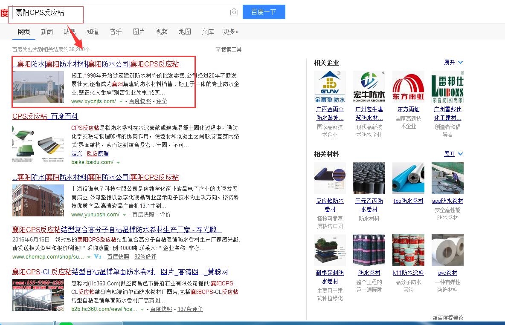Click the 82%好评 rating link
Image resolution: width=505 pixels, height=325 pixels.
click(x=145, y=256)
